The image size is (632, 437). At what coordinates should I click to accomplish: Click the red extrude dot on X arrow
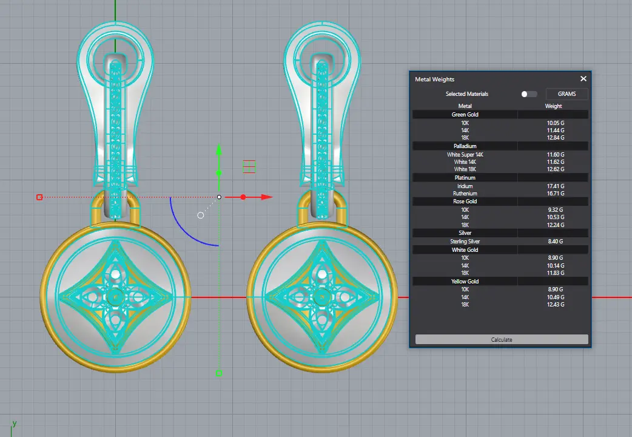[243, 197]
